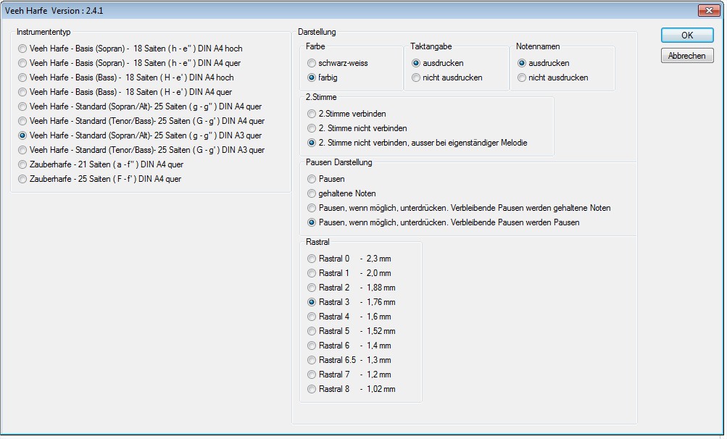727x439 pixels.
Task: Choose the plain Pausen display option
Action: point(312,179)
